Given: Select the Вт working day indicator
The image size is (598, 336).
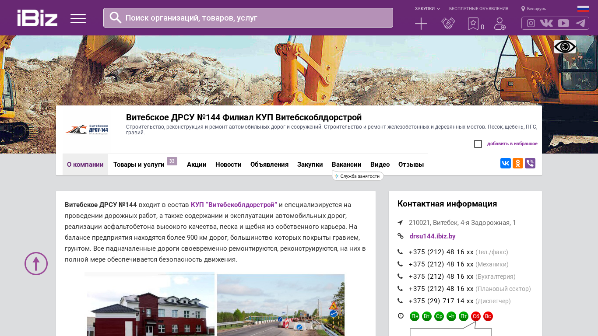Looking at the screenshot, I should pos(427,316).
